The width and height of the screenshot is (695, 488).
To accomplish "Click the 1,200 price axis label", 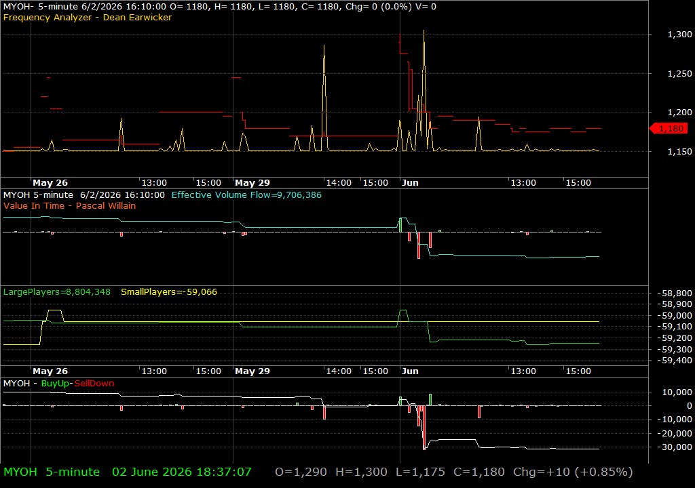I will tap(679, 113).
